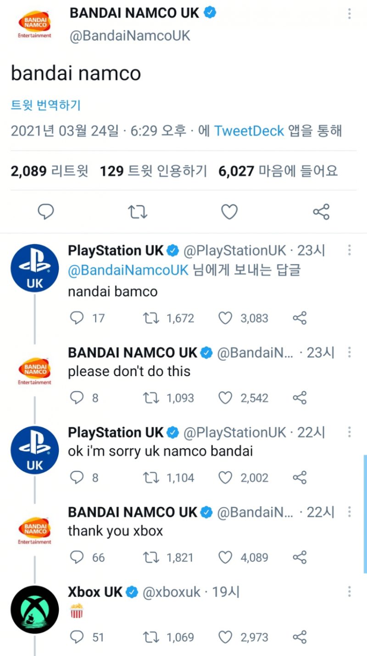The width and height of the screenshot is (367, 656).
Task: Share the 'thank you xbox' tweet
Action: (300, 557)
